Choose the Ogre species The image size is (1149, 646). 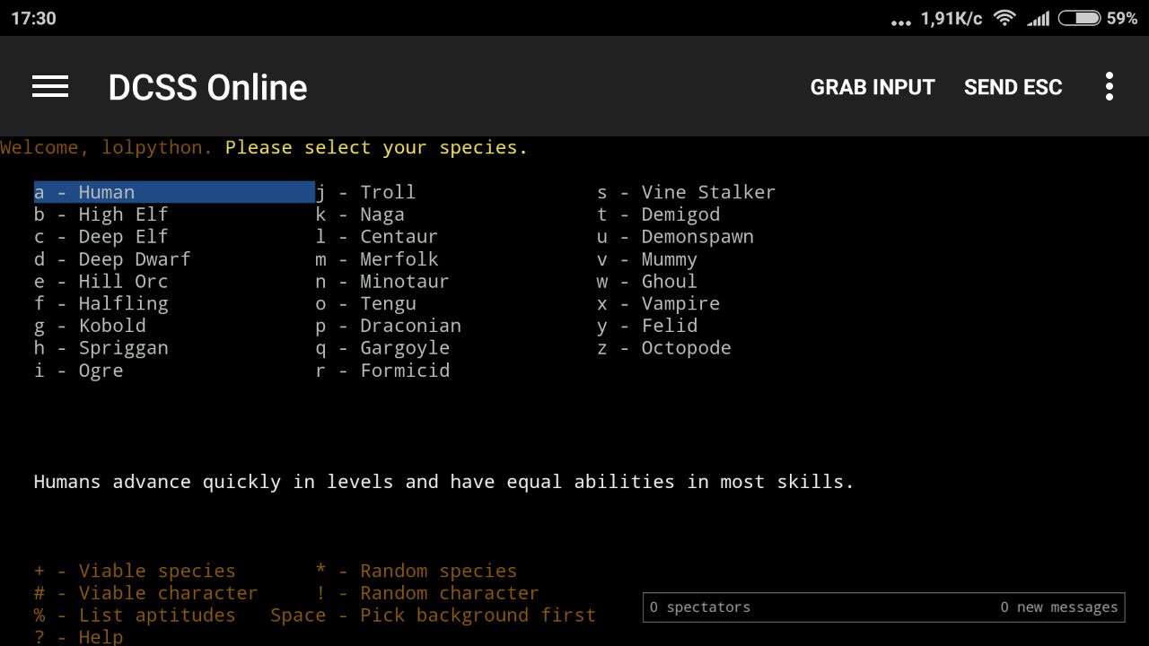tap(79, 371)
